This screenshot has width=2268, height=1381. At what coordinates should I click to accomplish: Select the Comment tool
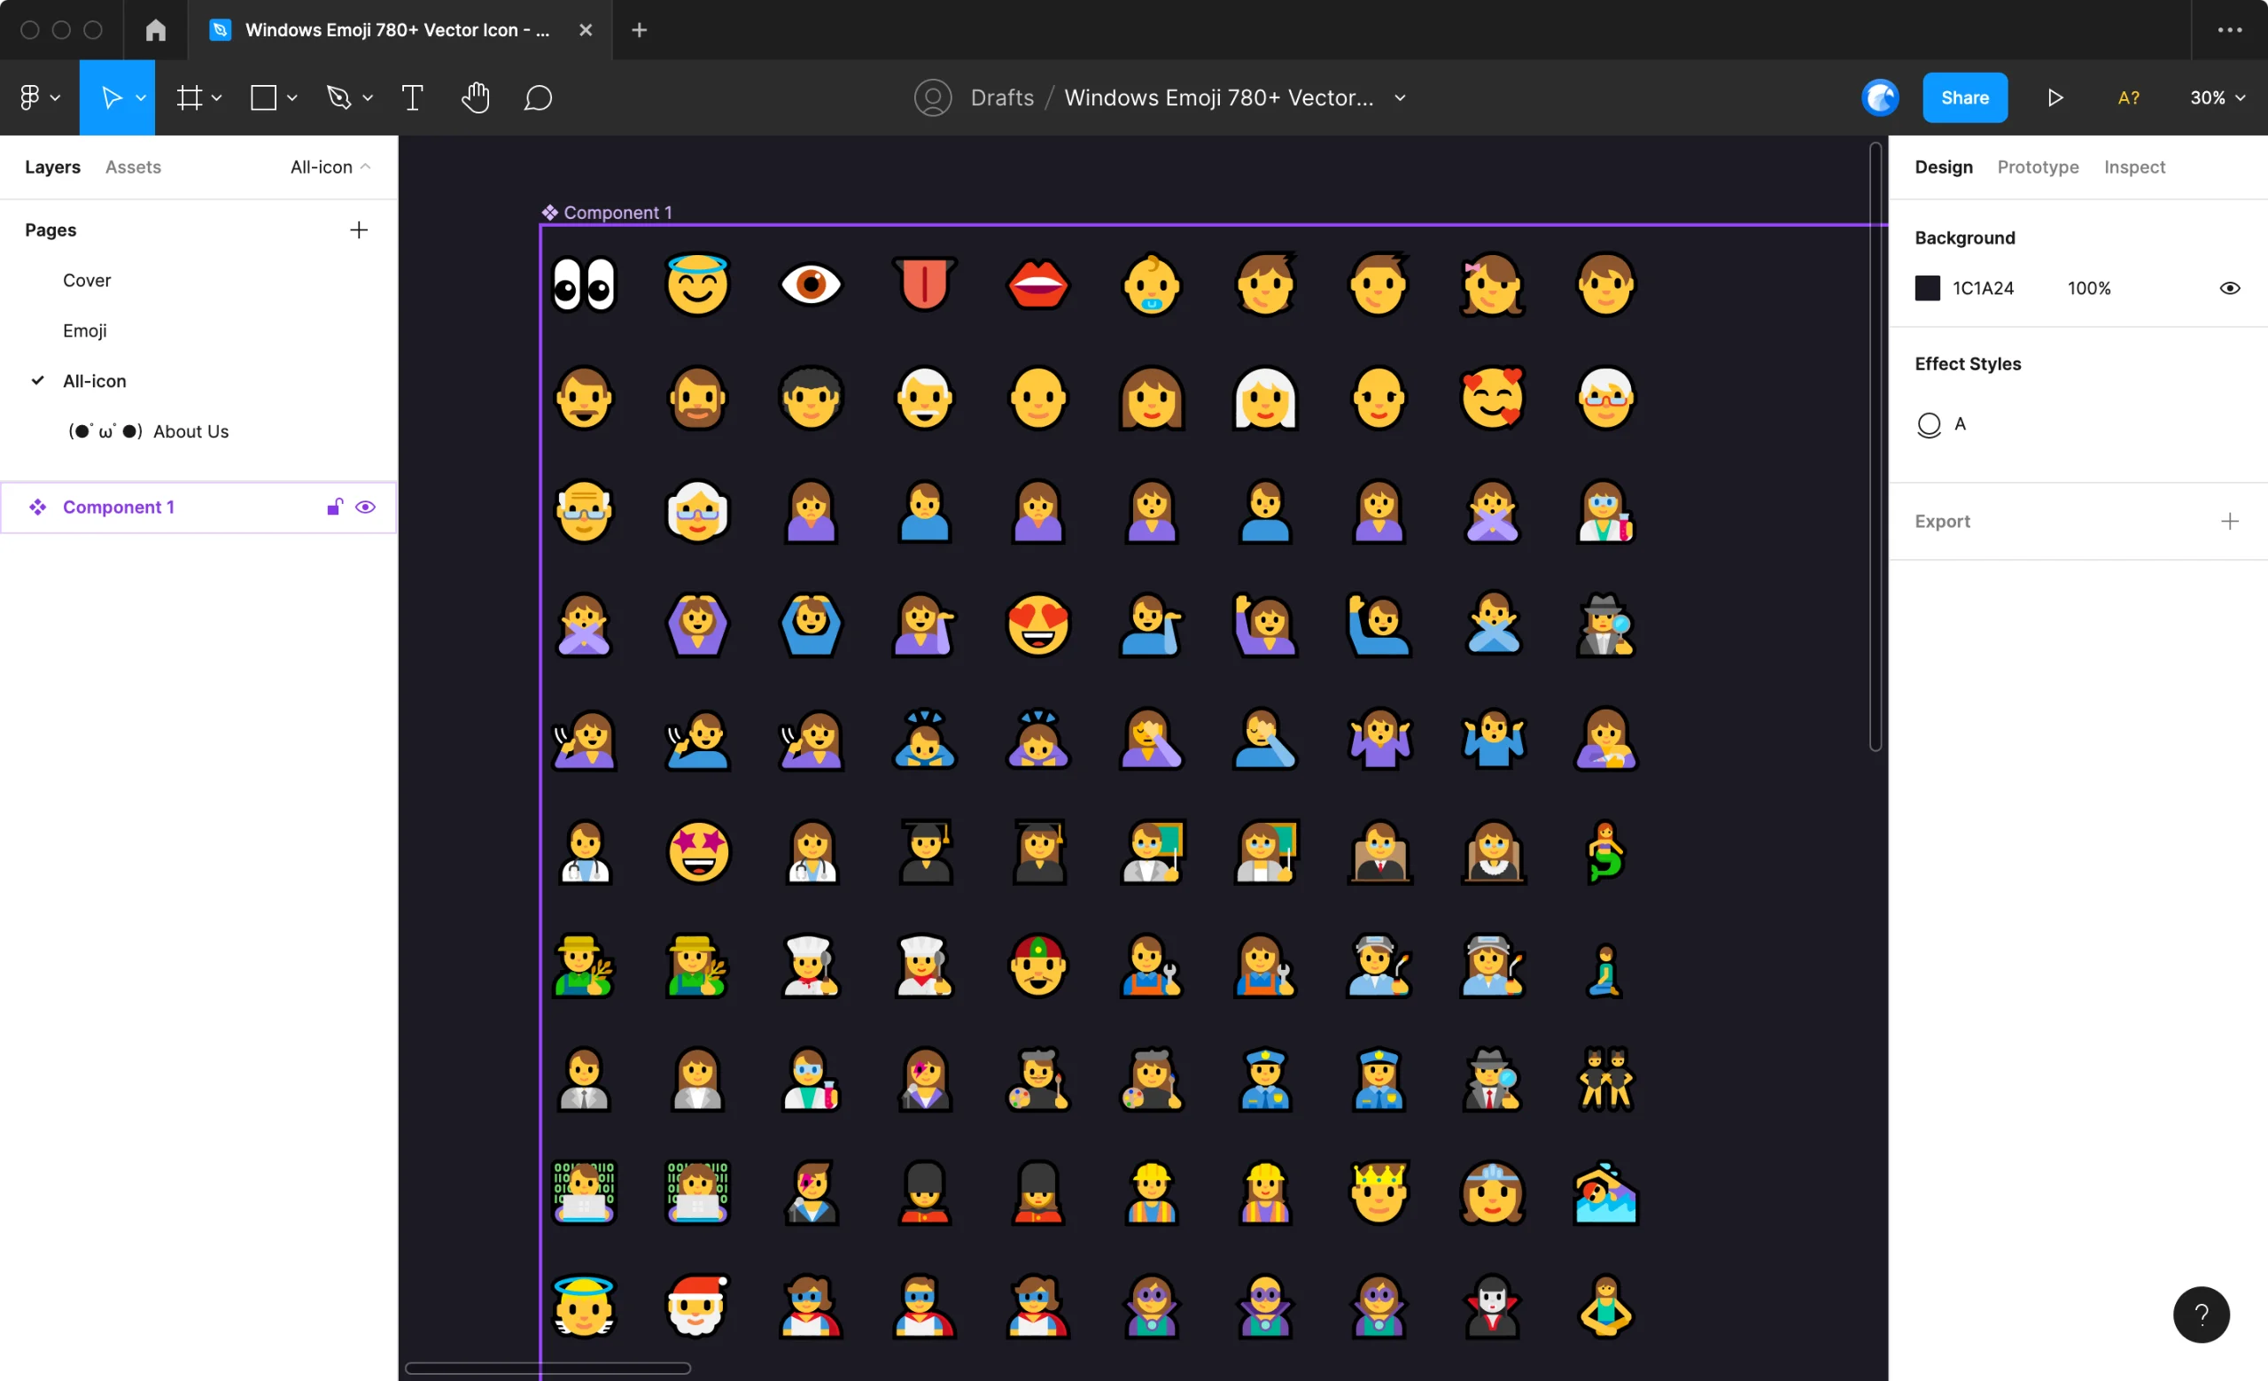(x=538, y=97)
